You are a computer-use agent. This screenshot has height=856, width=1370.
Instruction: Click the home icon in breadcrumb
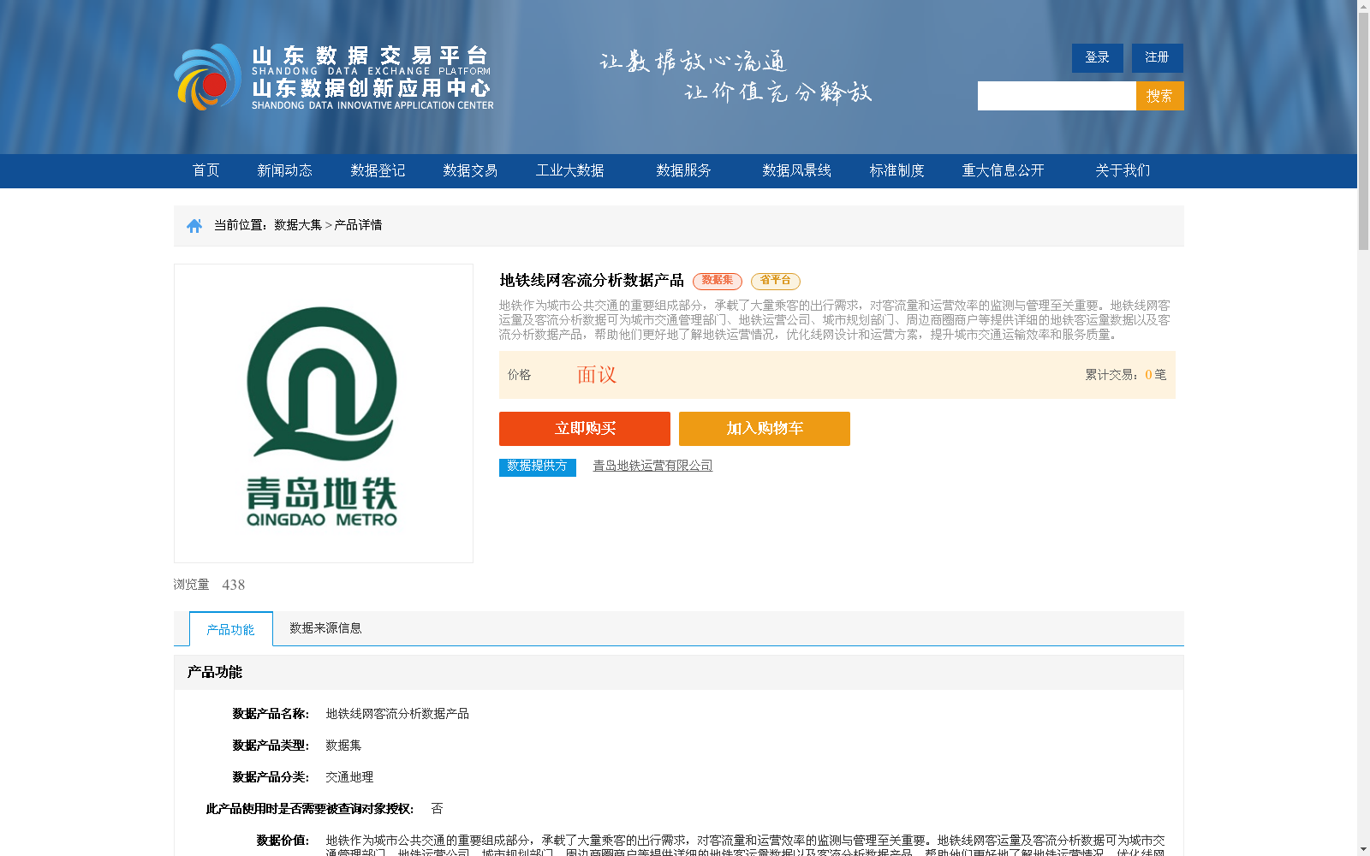194,226
